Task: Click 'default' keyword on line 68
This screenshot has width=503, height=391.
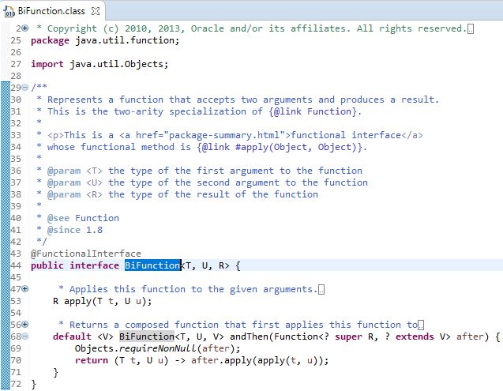Action: [x=72, y=336]
